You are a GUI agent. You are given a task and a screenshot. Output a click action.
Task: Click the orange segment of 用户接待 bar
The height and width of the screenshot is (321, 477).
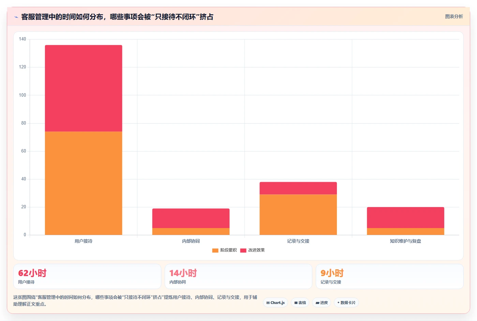84,183
